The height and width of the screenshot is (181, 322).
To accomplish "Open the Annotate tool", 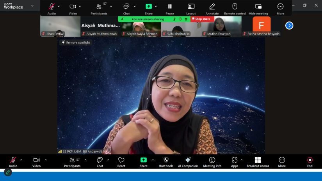I will click(x=212, y=9).
